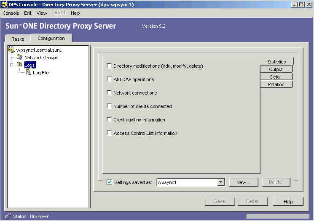
Task: Go to the Rotation side tab
Action: (x=276, y=84)
